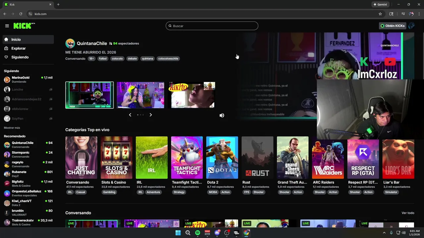This screenshot has height=238, width=424.
Task: Open the Kick account avatar menu
Action: click(411, 26)
